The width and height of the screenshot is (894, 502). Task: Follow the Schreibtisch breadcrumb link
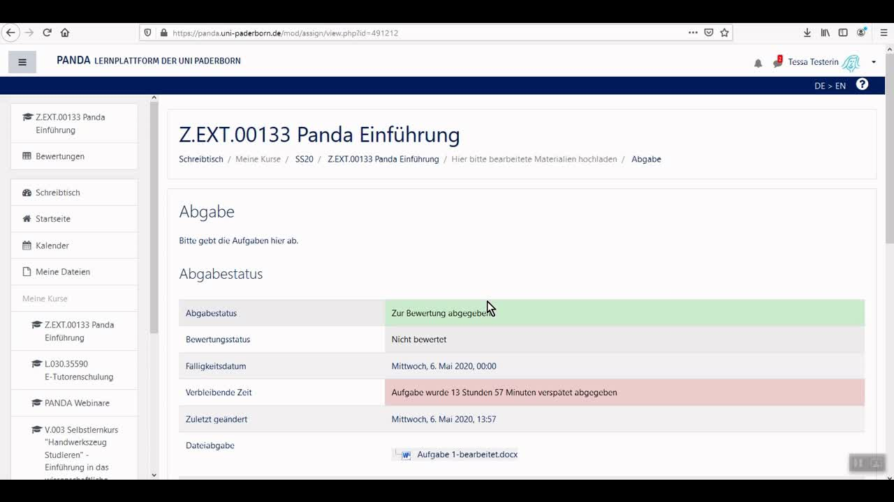[x=200, y=159]
